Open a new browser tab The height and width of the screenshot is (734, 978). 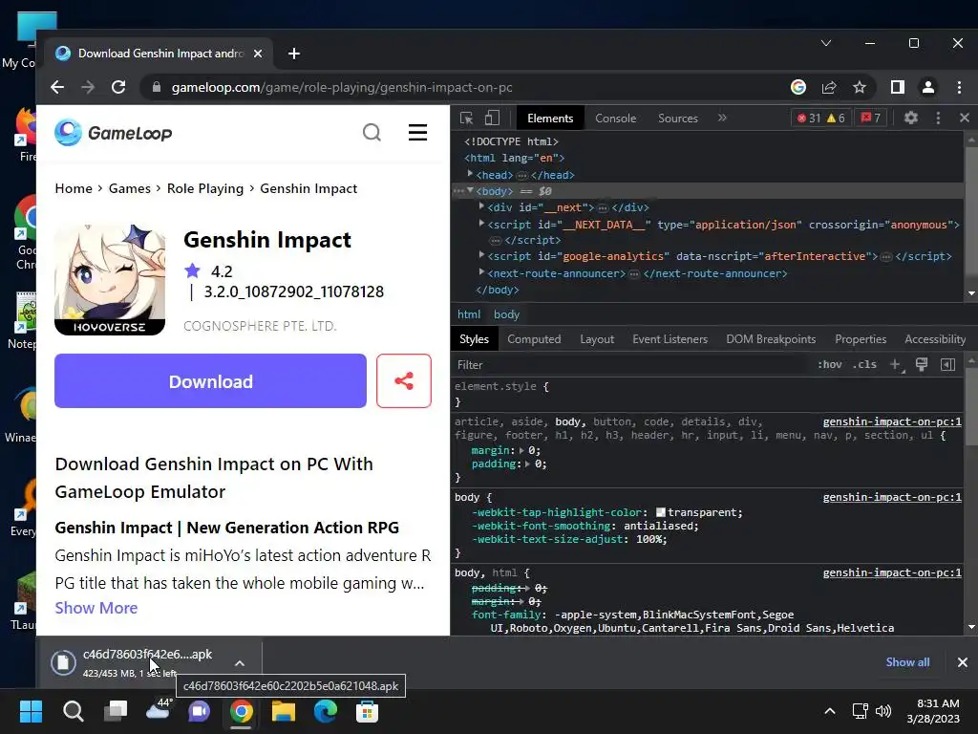294,54
